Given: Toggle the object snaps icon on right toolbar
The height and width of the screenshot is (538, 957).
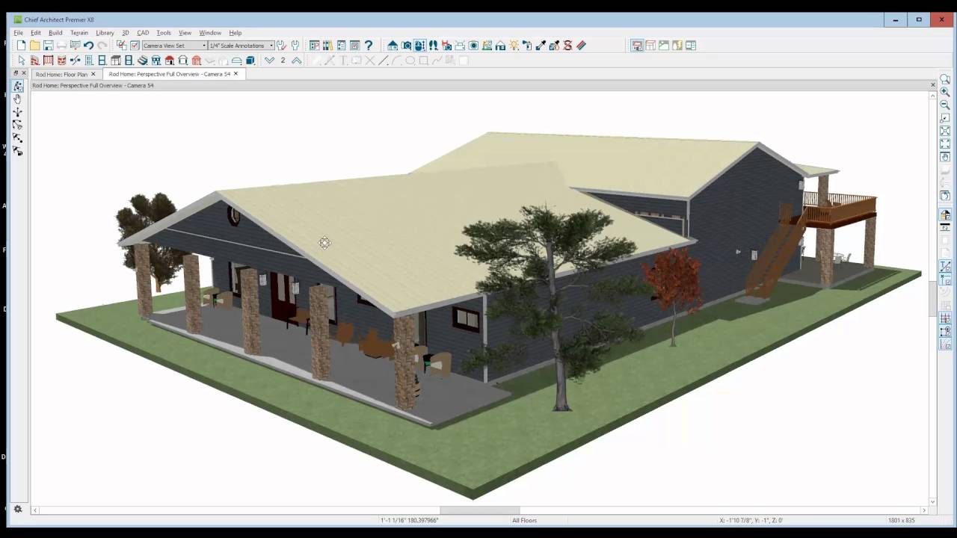Looking at the screenshot, I should [x=945, y=333].
